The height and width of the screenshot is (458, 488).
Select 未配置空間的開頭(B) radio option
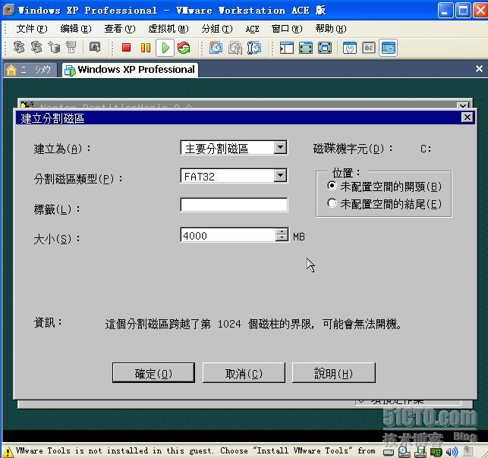pos(332,186)
